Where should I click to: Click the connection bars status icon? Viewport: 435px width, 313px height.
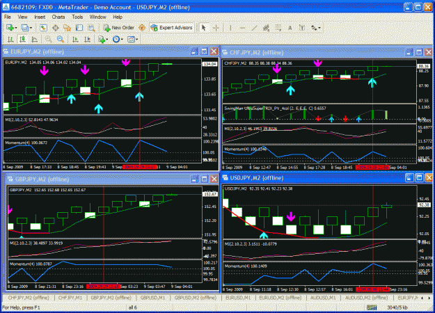(372, 307)
